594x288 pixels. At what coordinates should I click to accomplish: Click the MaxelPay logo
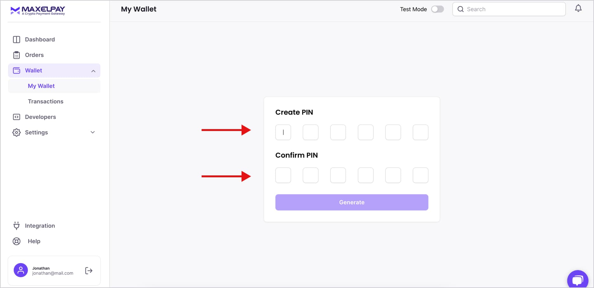pyautogui.click(x=38, y=11)
